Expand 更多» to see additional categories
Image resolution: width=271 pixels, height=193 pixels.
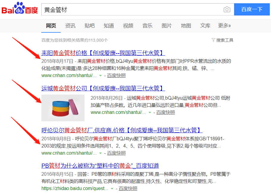click(x=225, y=26)
